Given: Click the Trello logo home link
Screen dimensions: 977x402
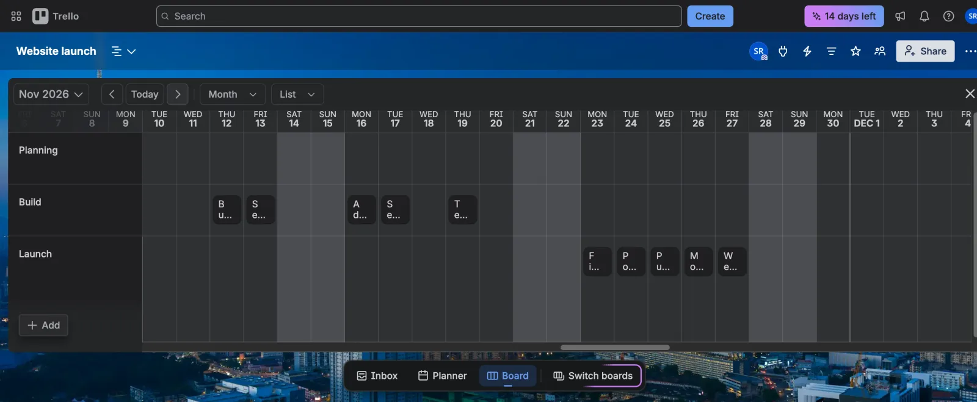Looking at the screenshot, I should (x=56, y=16).
